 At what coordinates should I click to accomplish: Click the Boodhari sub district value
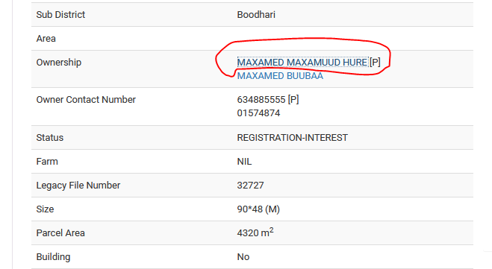coord(256,15)
